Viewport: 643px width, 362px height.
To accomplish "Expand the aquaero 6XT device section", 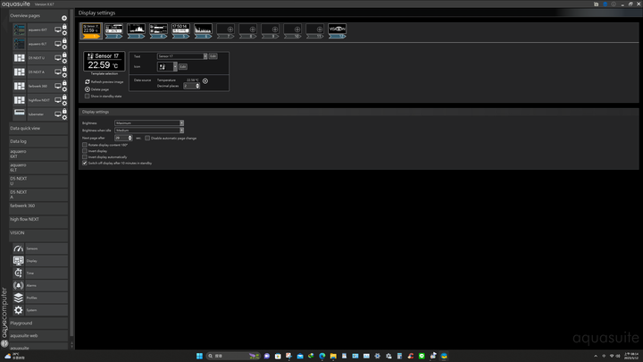I will 38,154.
